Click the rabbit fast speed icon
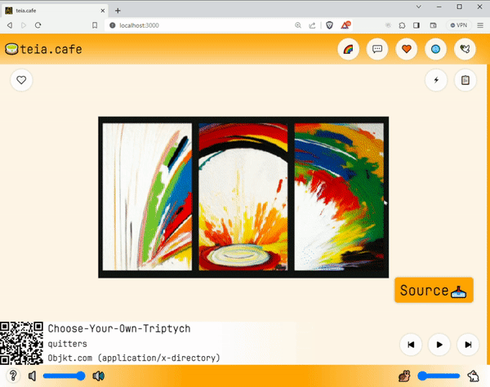 tap(473, 376)
